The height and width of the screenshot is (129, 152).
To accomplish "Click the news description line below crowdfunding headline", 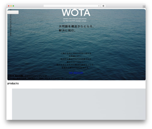I will click(44, 78).
